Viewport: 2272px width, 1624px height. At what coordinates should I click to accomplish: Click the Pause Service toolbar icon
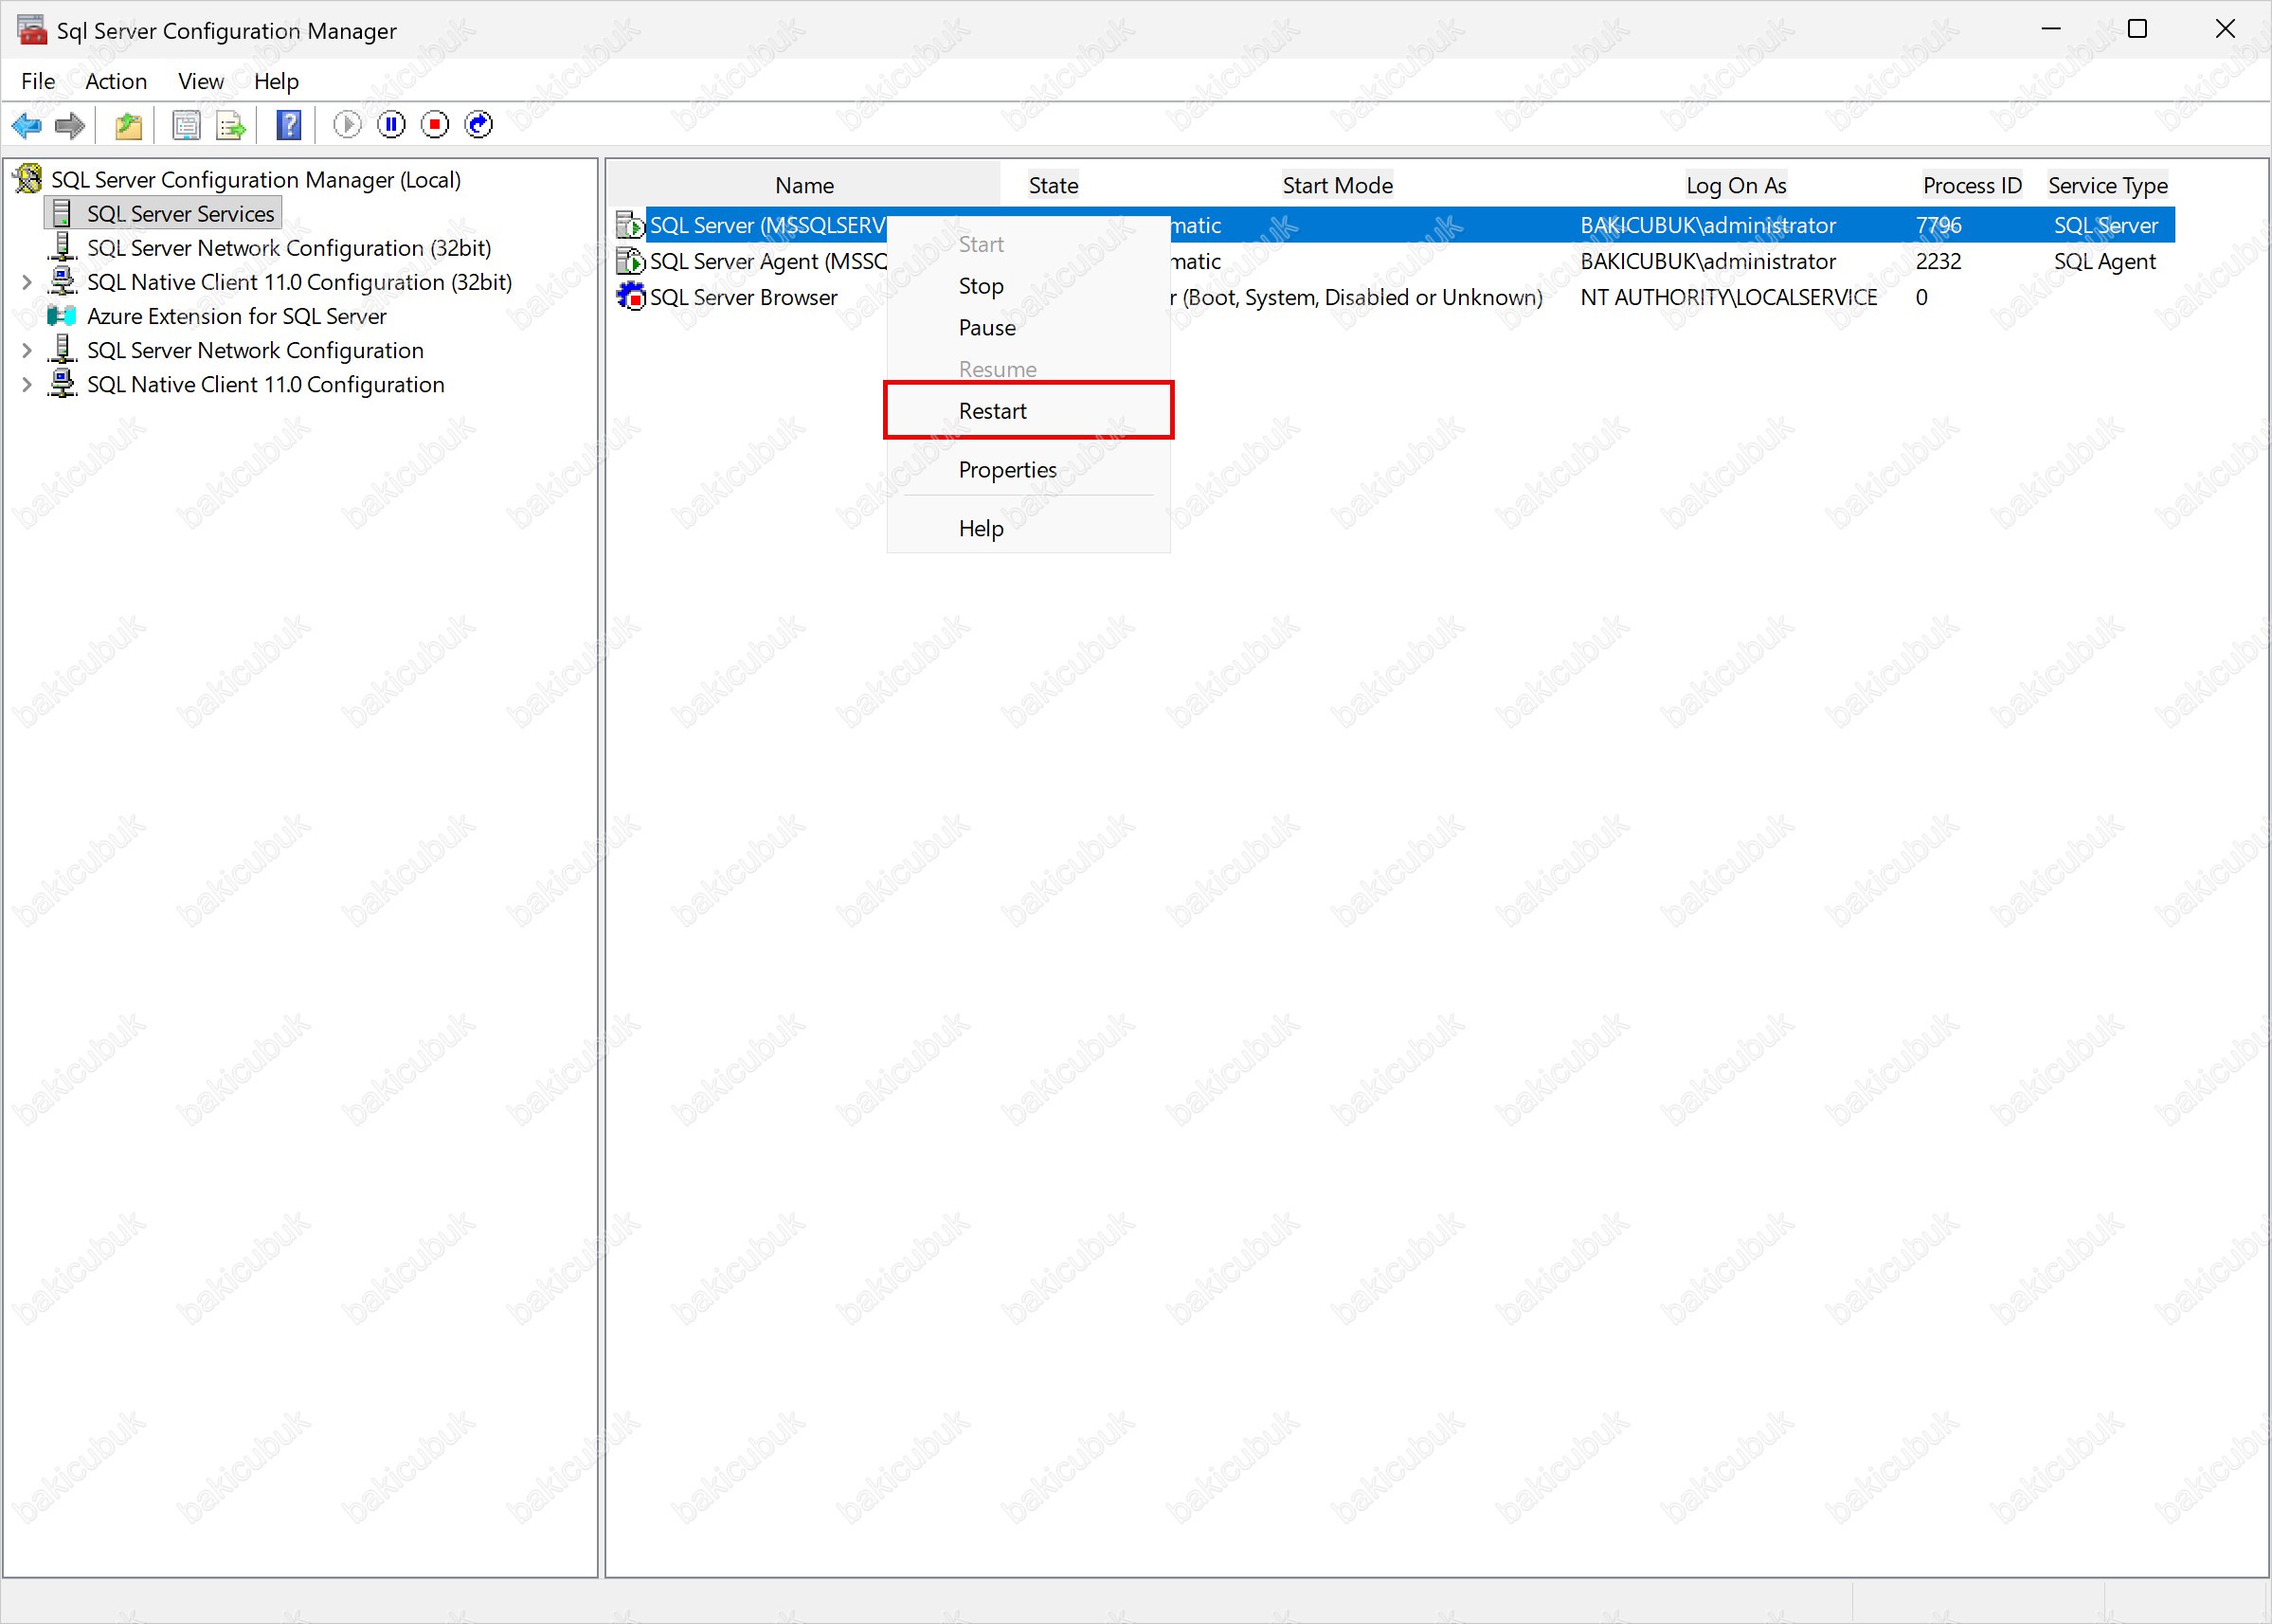pyautogui.click(x=391, y=124)
